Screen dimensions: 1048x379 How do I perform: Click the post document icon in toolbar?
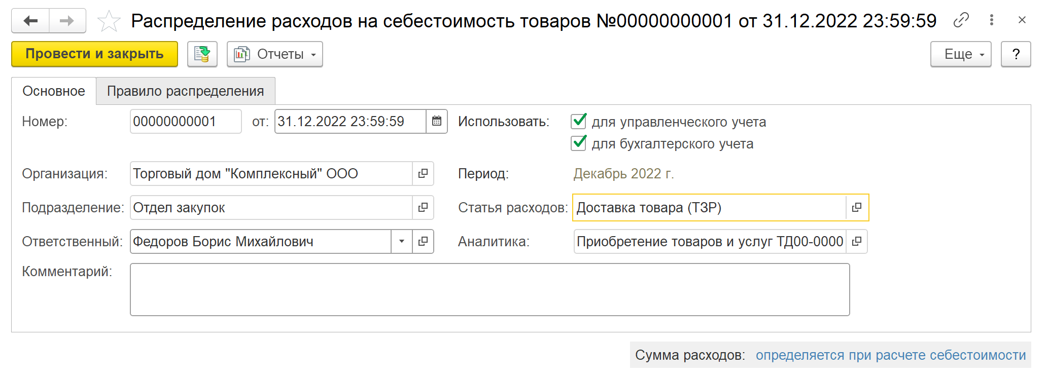(202, 54)
